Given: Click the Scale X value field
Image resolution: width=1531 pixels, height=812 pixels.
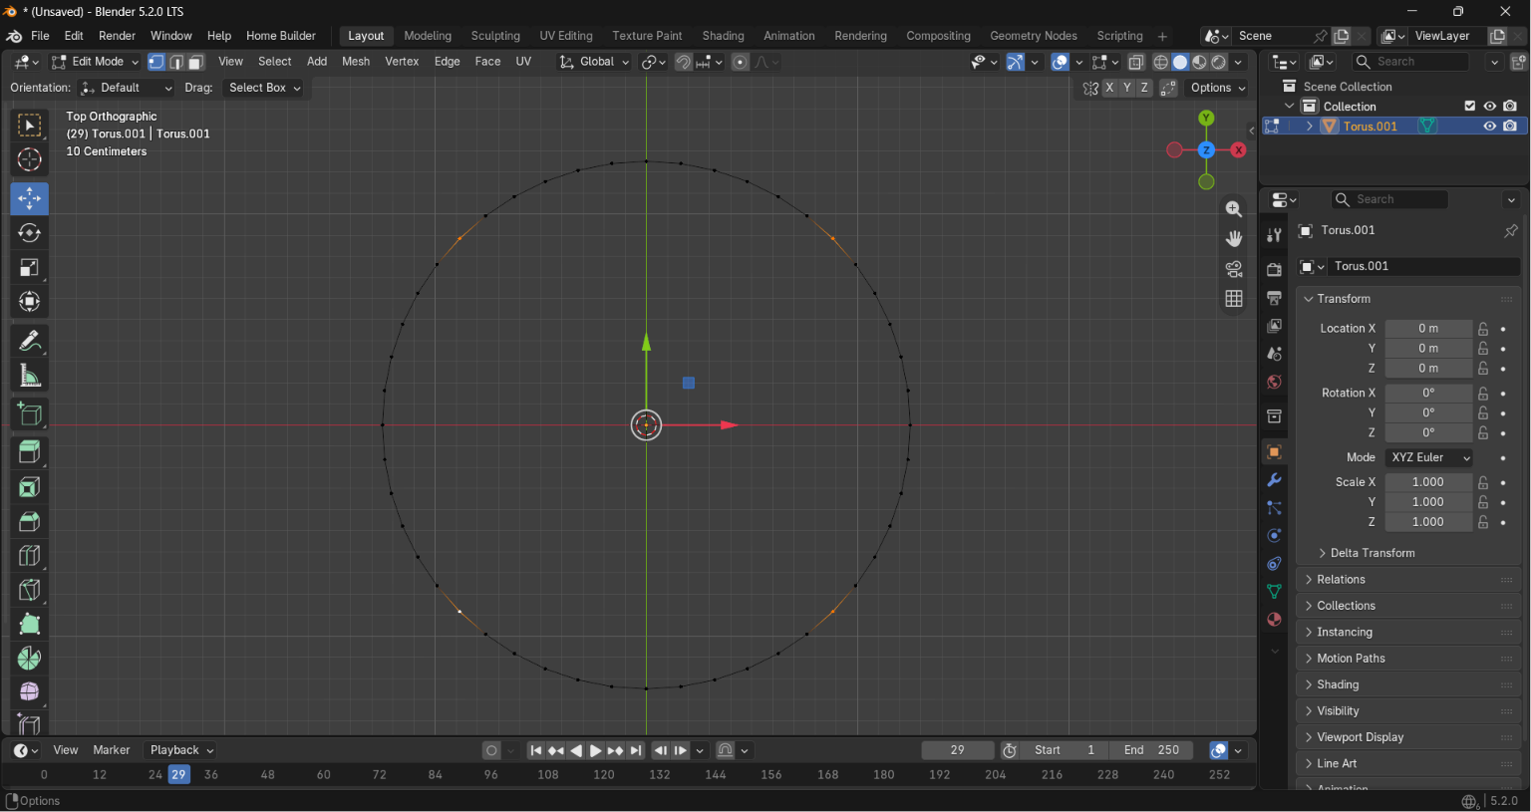Looking at the screenshot, I should [x=1428, y=482].
